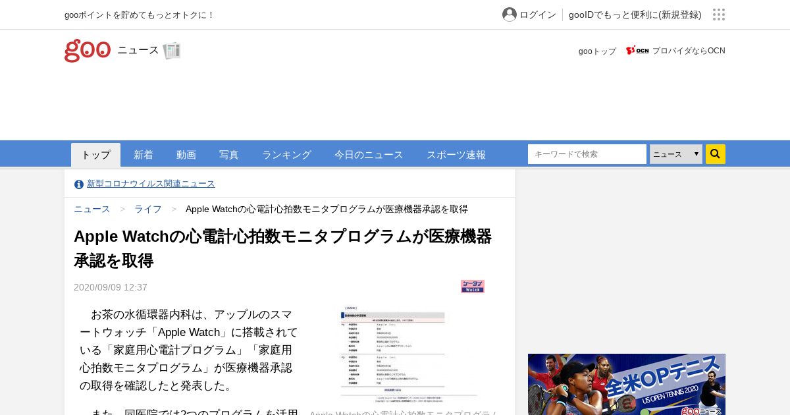Click the info icon near coronavirus news
Image resolution: width=790 pixels, height=415 pixels.
coord(79,184)
